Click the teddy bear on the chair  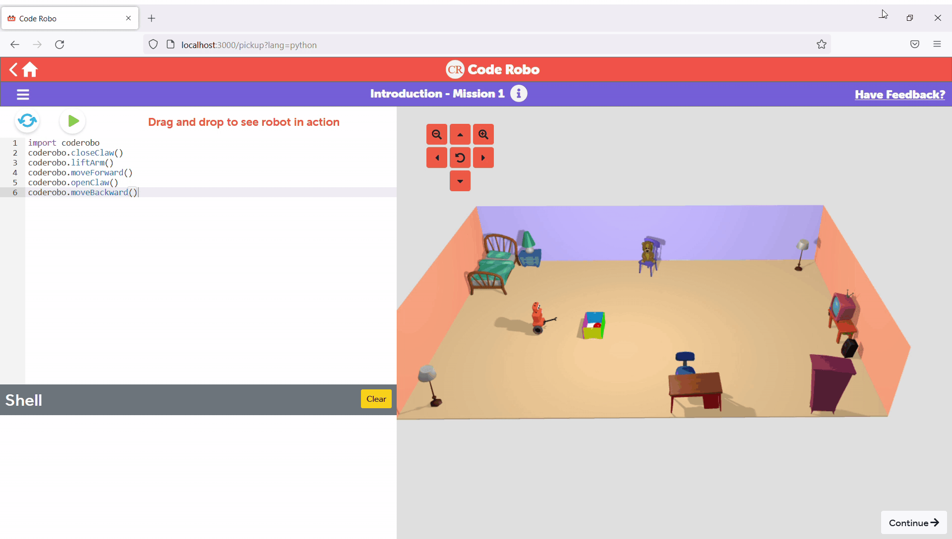coord(647,252)
